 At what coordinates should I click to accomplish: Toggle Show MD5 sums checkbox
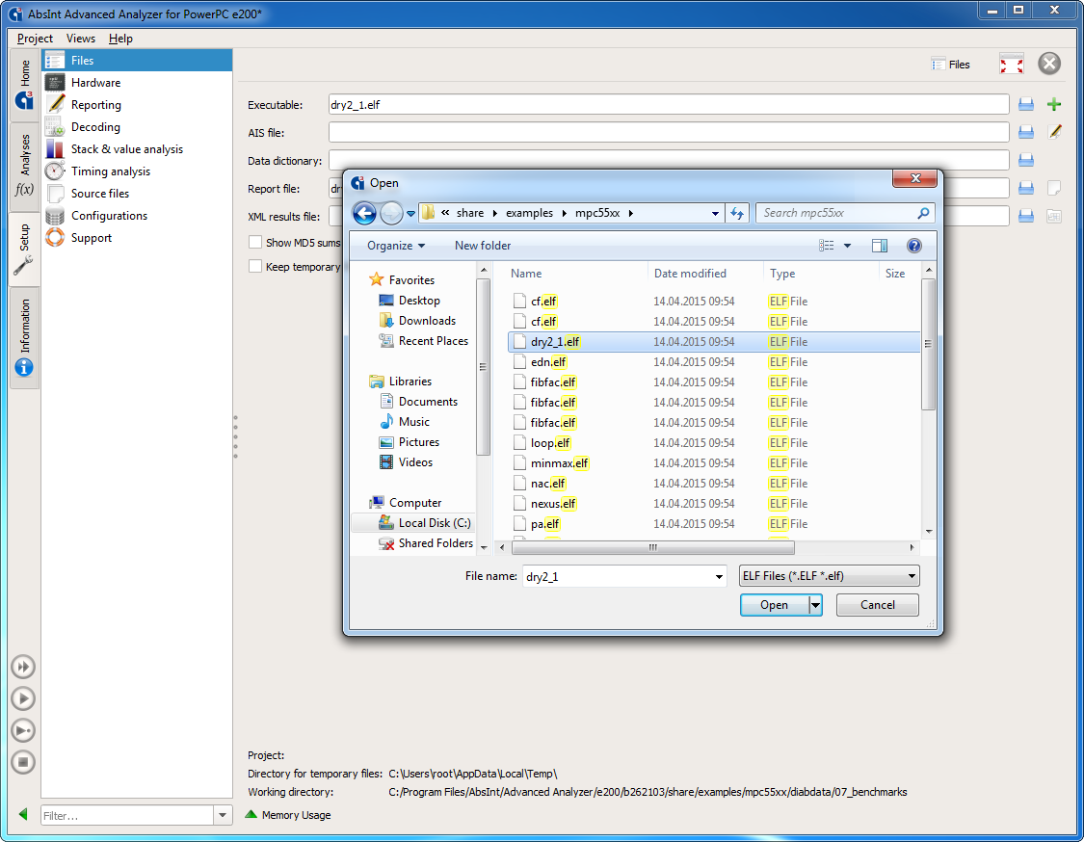pos(255,242)
